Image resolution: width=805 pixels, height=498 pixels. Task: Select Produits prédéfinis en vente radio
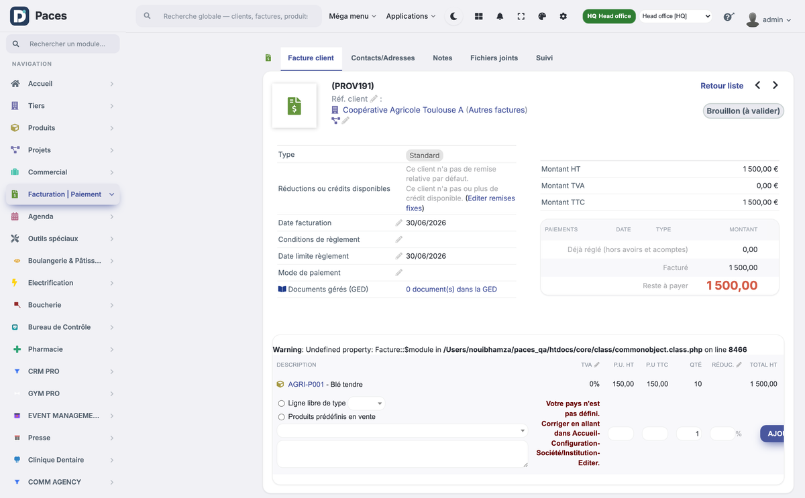tap(282, 417)
